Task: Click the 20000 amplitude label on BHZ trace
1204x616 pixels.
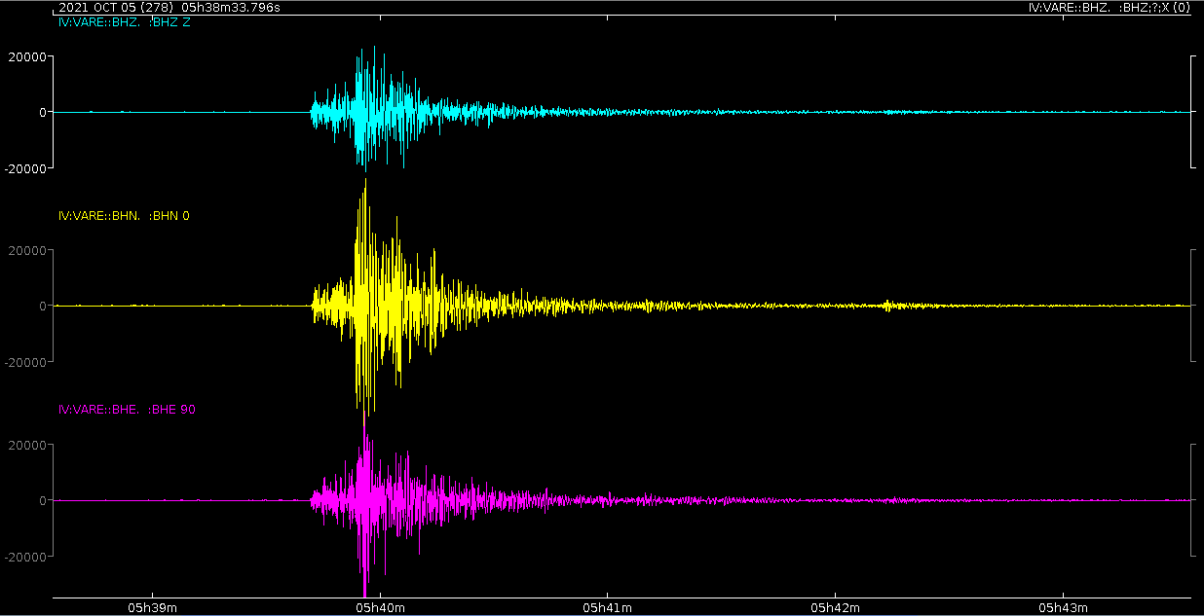Action: pyautogui.click(x=29, y=56)
